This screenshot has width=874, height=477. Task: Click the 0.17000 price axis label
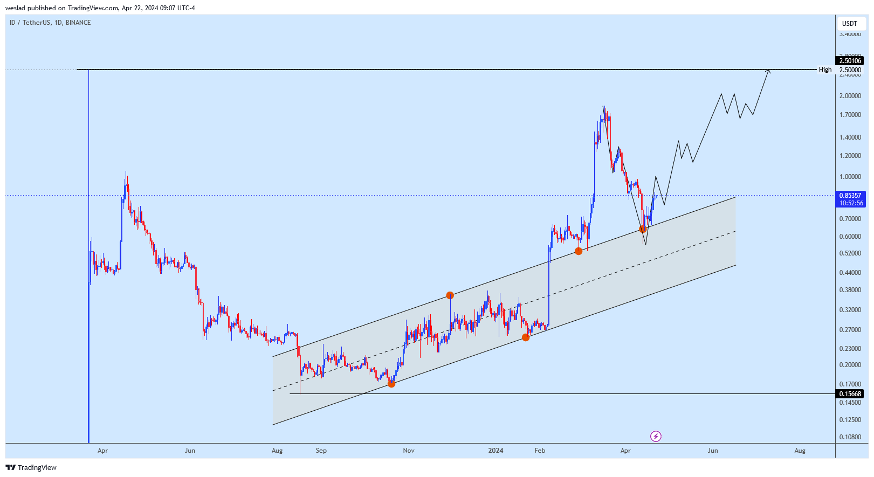850,384
